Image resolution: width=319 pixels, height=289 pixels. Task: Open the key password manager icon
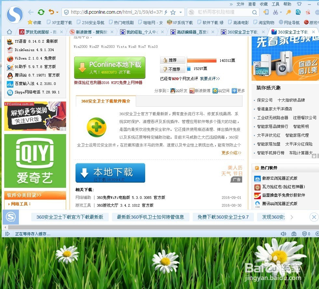[x=288, y=12]
